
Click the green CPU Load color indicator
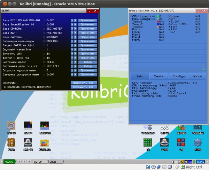[157, 16]
